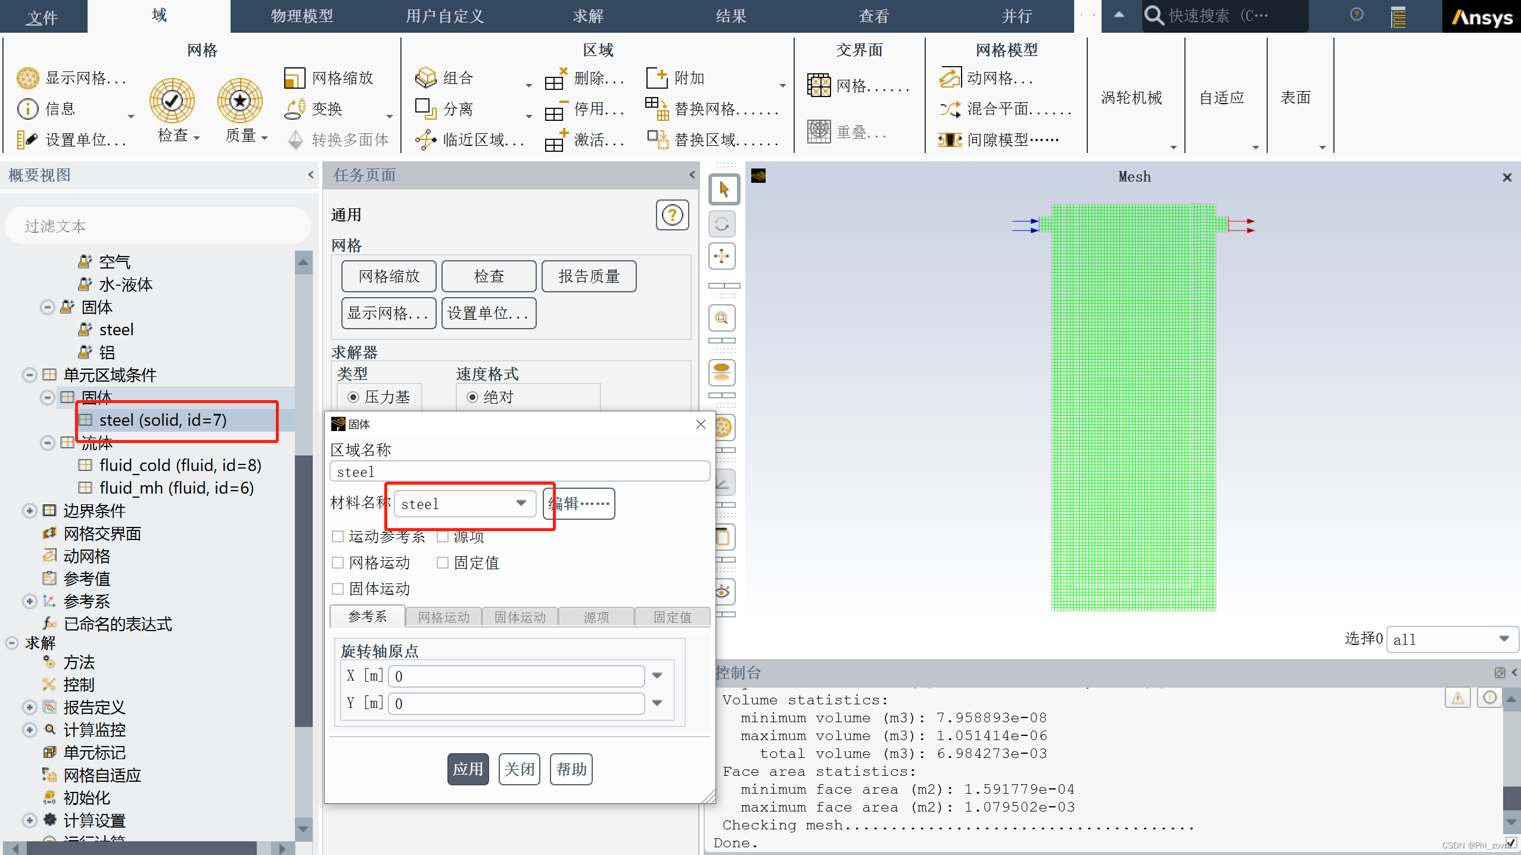Image resolution: width=1521 pixels, height=855 pixels.
Task: Click the Display Mesh (显示网格) ribbon icon
Action: click(27, 78)
